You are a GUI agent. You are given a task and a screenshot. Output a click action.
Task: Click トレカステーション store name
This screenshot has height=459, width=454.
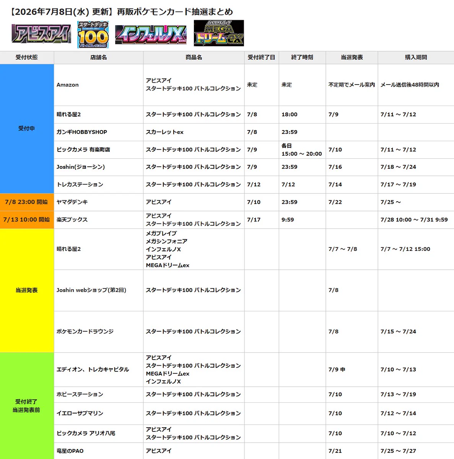(80, 184)
